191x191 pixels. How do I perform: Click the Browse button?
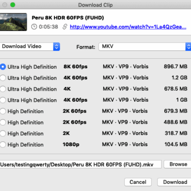tap(178, 164)
